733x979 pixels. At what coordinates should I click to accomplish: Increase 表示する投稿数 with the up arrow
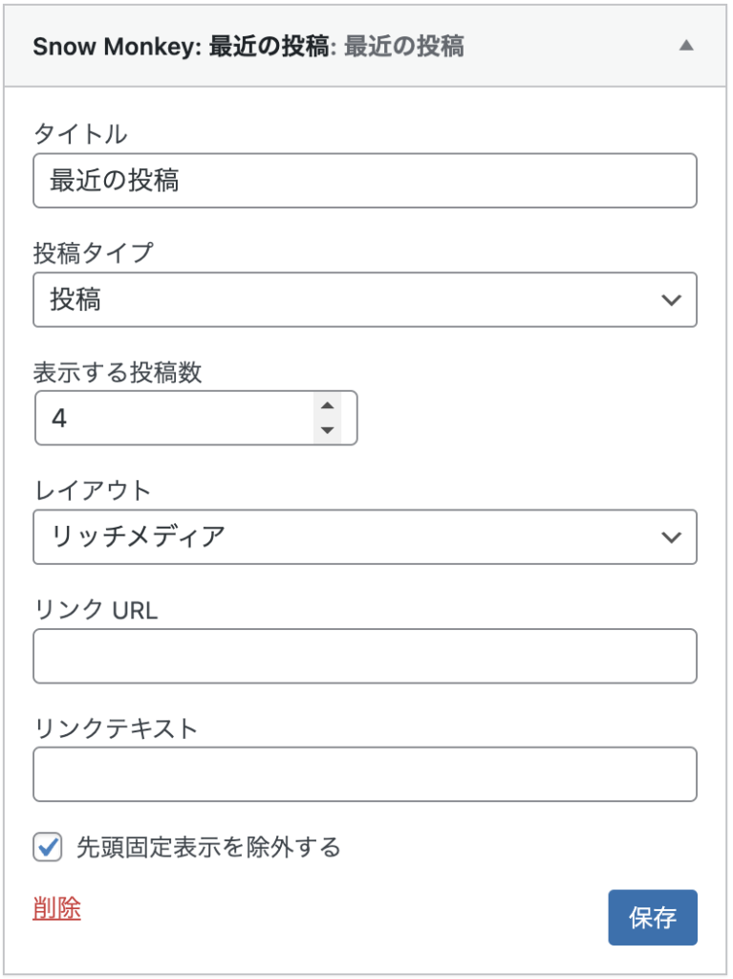click(327, 405)
